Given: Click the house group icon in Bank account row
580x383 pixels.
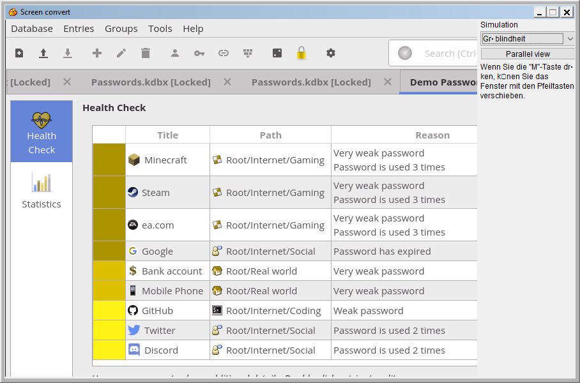Looking at the screenshot, I should pyautogui.click(x=217, y=271).
